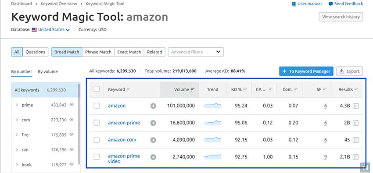Tick the select-all header checkbox
373x173 pixels.
coord(97,89)
